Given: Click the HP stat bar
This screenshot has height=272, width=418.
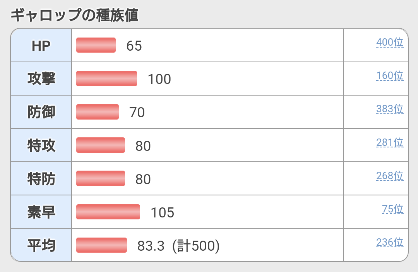Looking at the screenshot, I should click(96, 45).
